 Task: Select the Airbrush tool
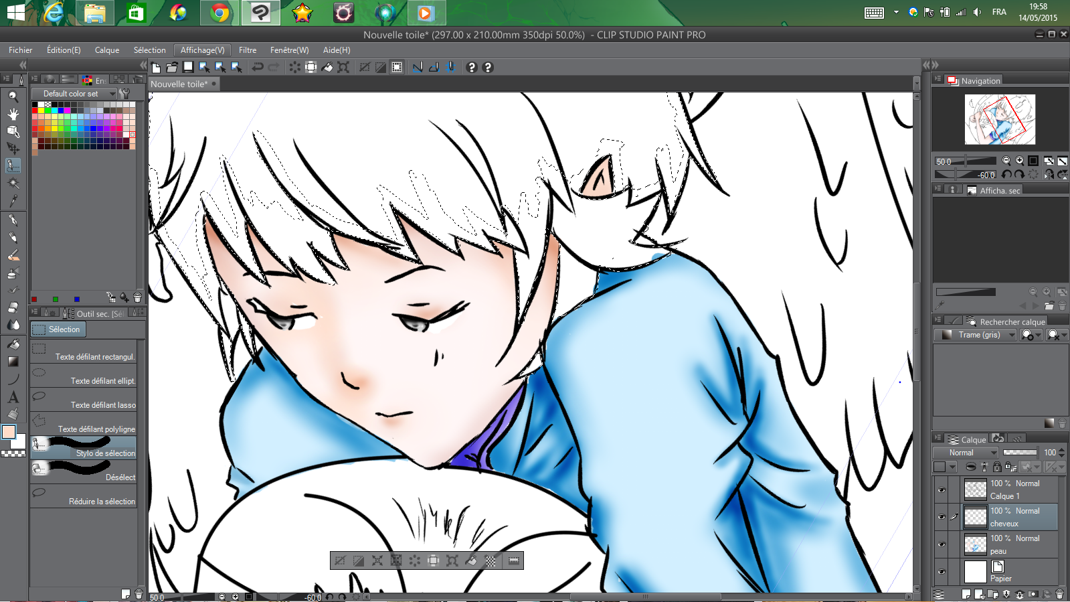(x=13, y=273)
